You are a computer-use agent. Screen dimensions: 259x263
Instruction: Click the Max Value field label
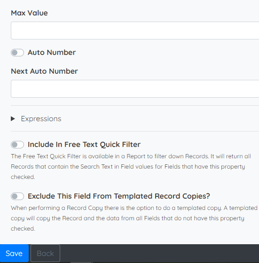pos(29,13)
